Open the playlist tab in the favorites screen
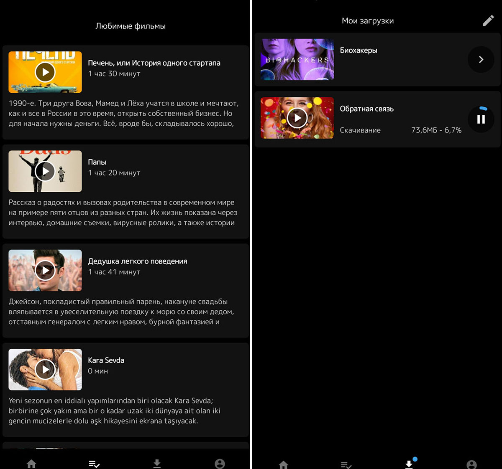502x469 pixels. [94, 464]
